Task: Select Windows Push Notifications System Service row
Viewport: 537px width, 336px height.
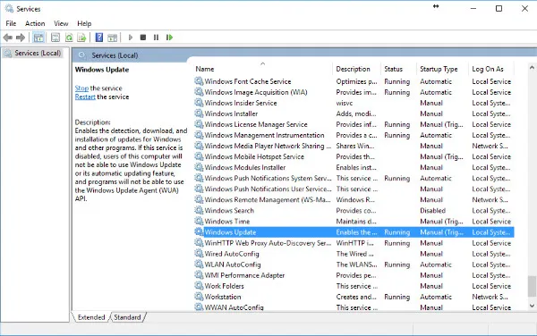Action: (354, 178)
